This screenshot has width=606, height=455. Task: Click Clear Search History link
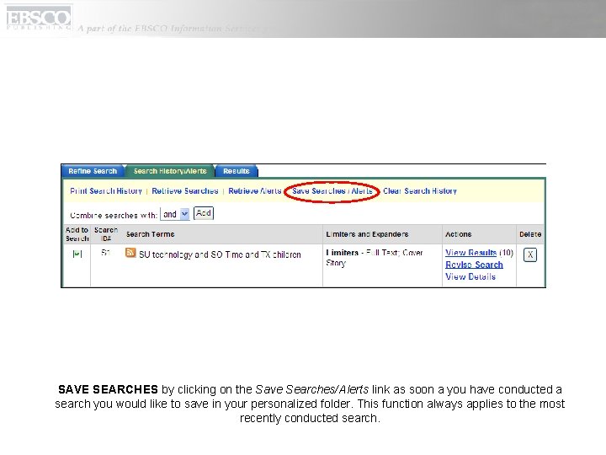point(420,190)
